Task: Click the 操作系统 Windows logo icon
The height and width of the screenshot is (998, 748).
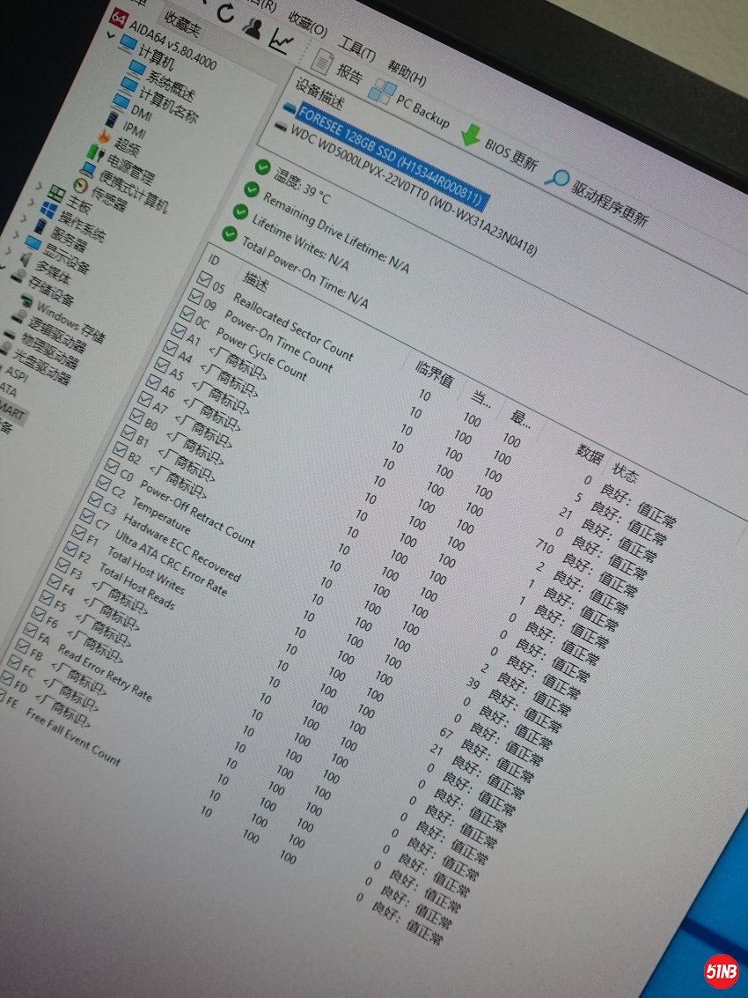Action: tap(48, 209)
